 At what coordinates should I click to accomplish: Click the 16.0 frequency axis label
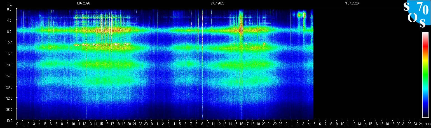click(9, 54)
